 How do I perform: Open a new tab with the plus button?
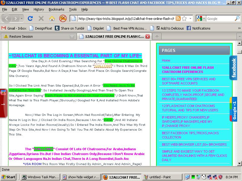pyautogui.click(x=157, y=37)
